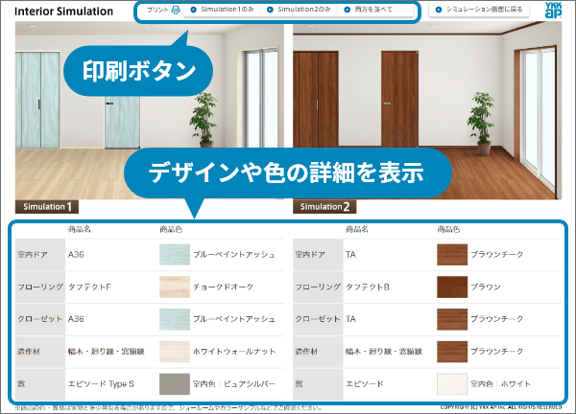576x414 pixels.
Task: Click Simulation 1 商品名 column header
Action: coord(79,230)
